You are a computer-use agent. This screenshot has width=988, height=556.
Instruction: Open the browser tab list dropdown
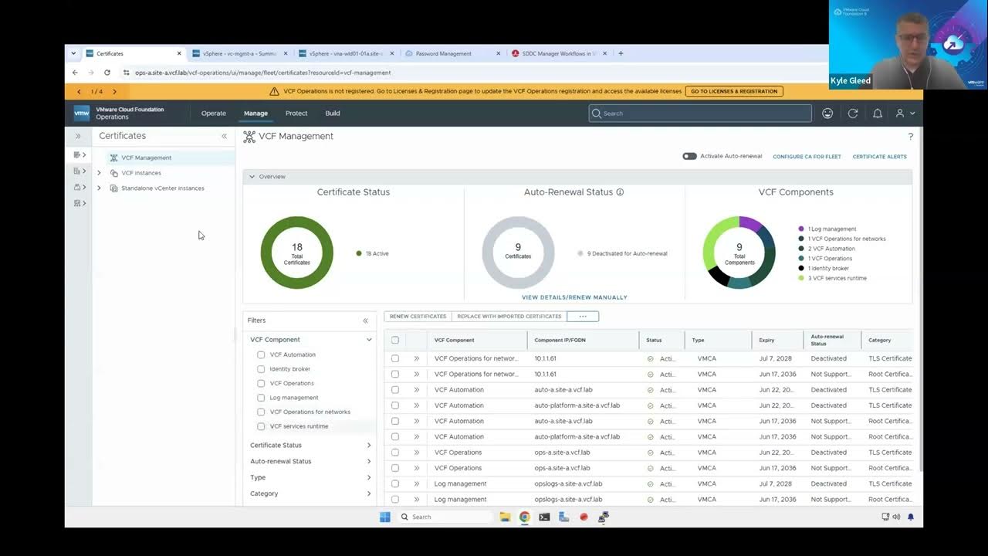pos(73,53)
